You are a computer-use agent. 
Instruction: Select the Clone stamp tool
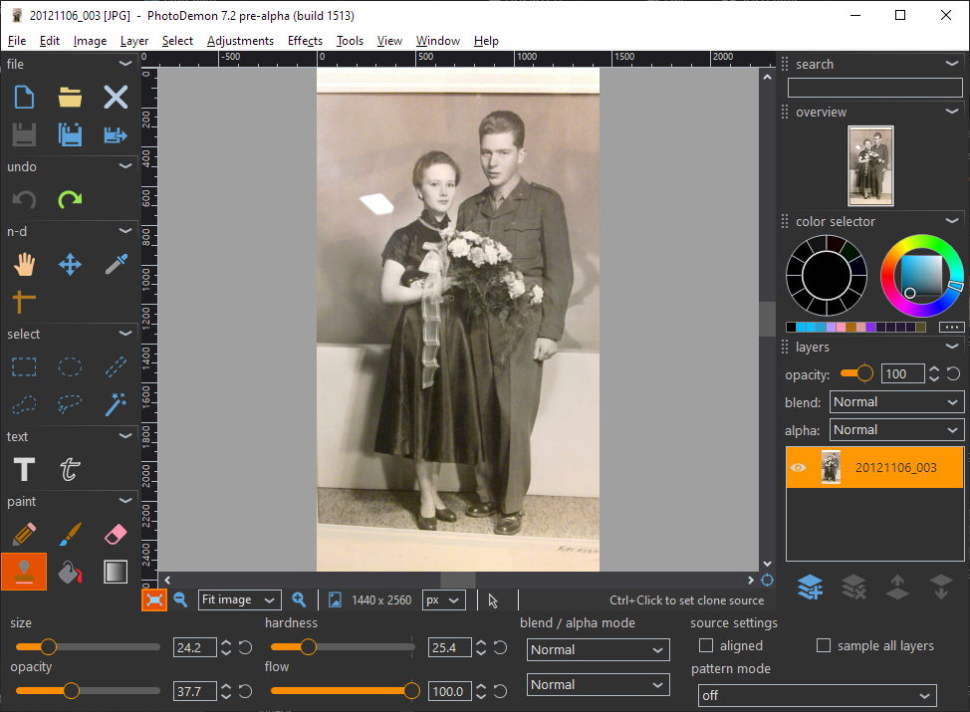click(x=24, y=572)
